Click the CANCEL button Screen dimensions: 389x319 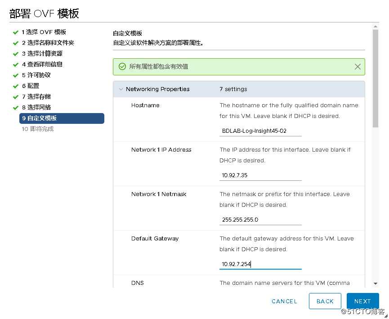(284, 301)
